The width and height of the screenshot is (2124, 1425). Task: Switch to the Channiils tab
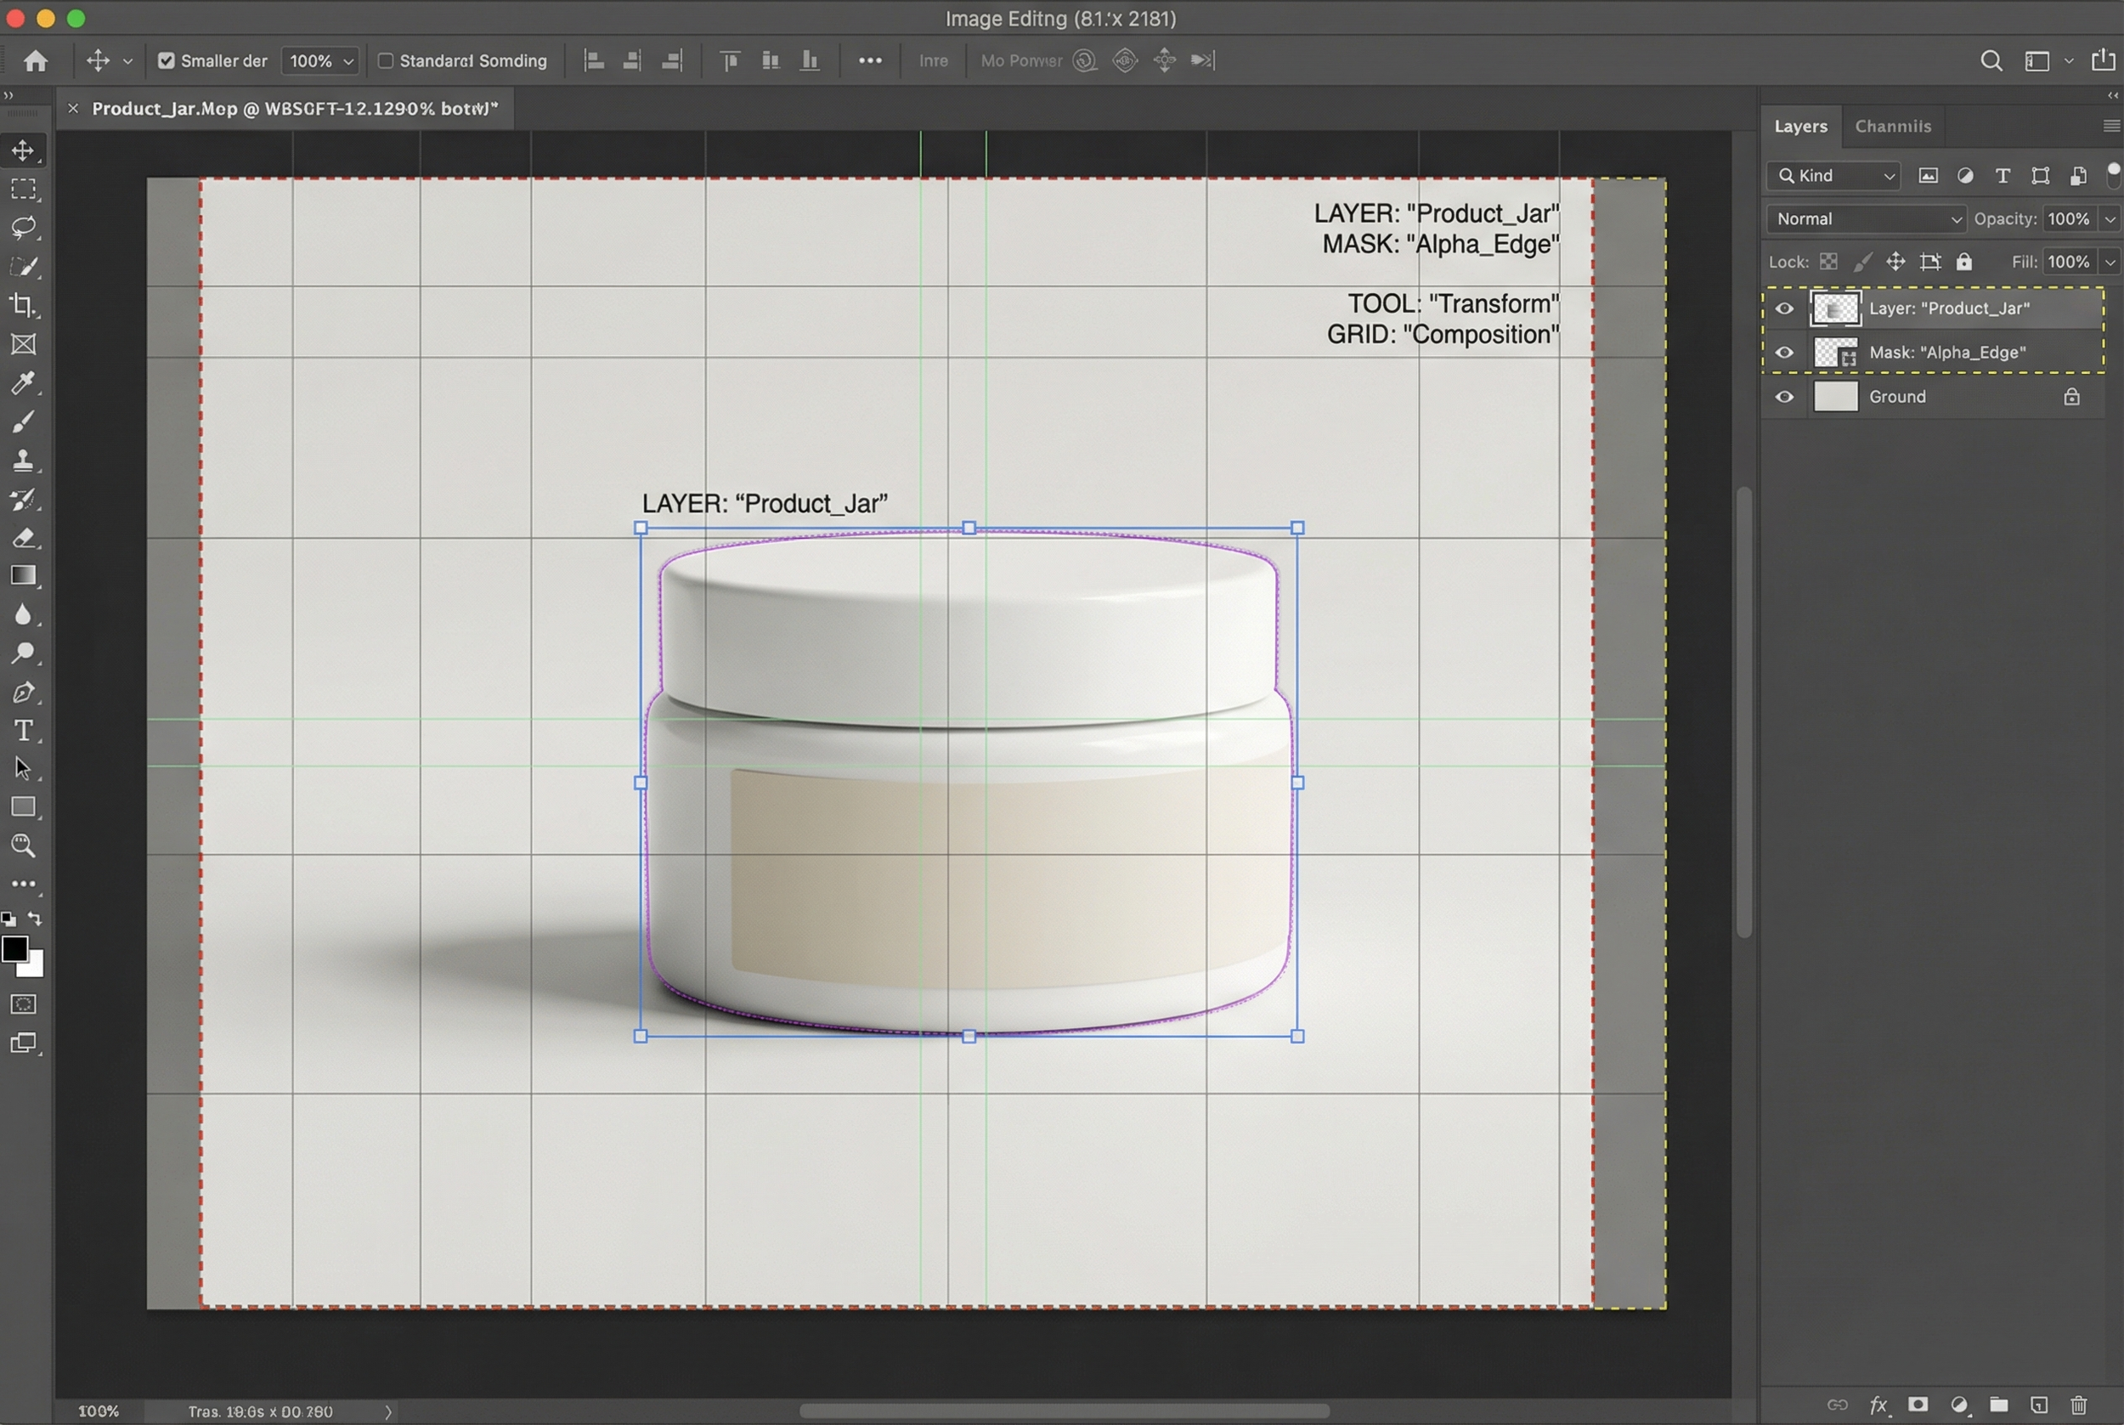point(1892,127)
